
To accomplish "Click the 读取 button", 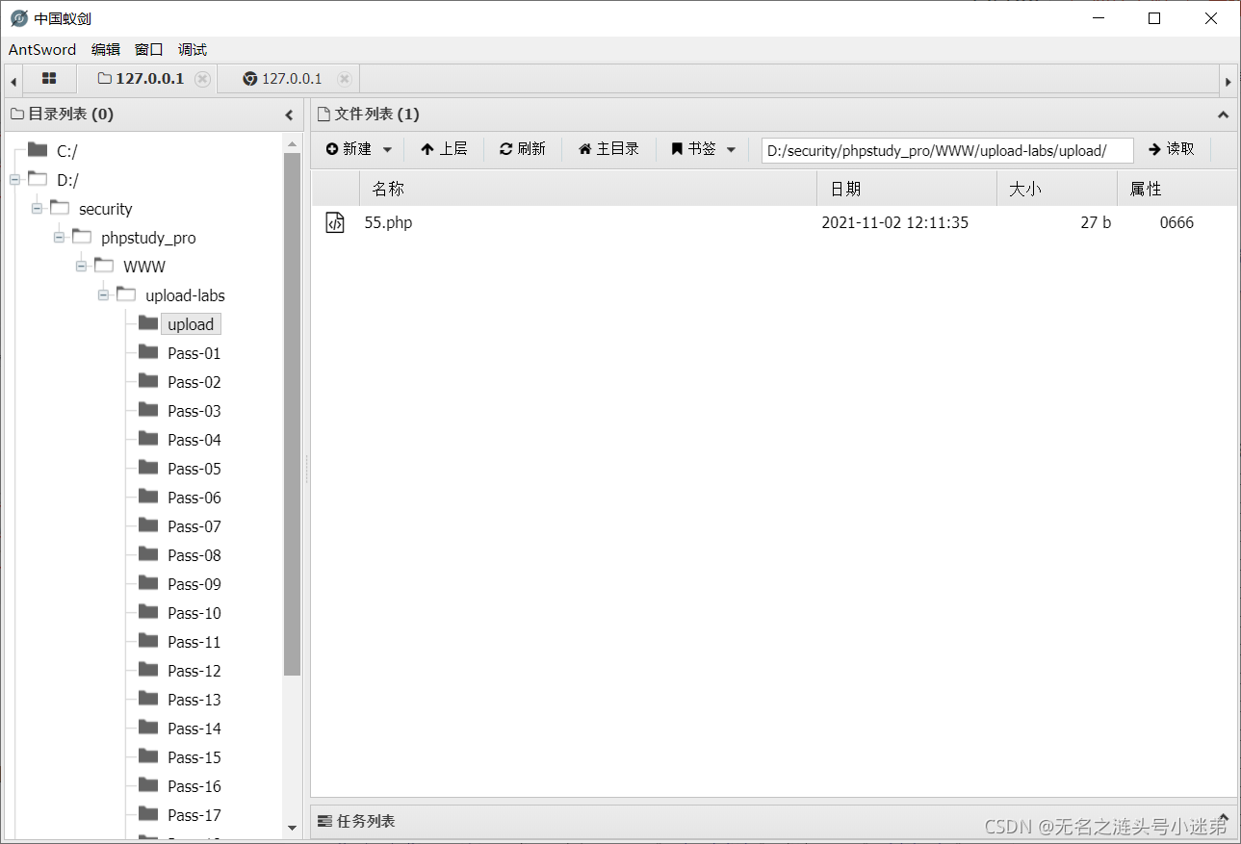I will 1172,149.
